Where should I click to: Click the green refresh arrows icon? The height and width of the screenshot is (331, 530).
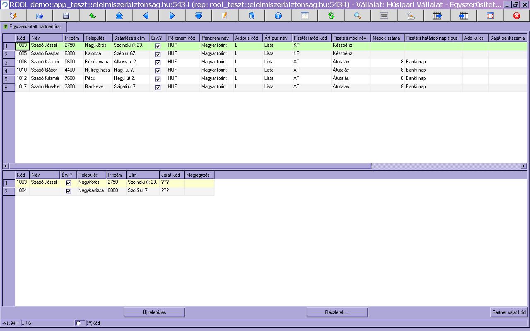[331, 16]
